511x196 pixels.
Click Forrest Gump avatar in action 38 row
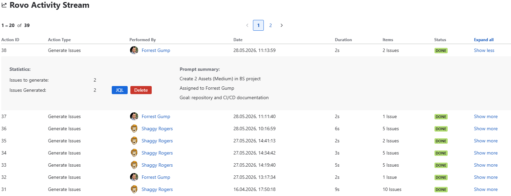pos(134,50)
